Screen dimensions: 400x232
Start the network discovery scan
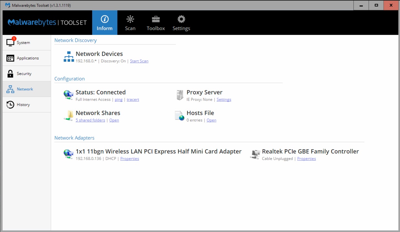pyautogui.click(x=139, y=61)
